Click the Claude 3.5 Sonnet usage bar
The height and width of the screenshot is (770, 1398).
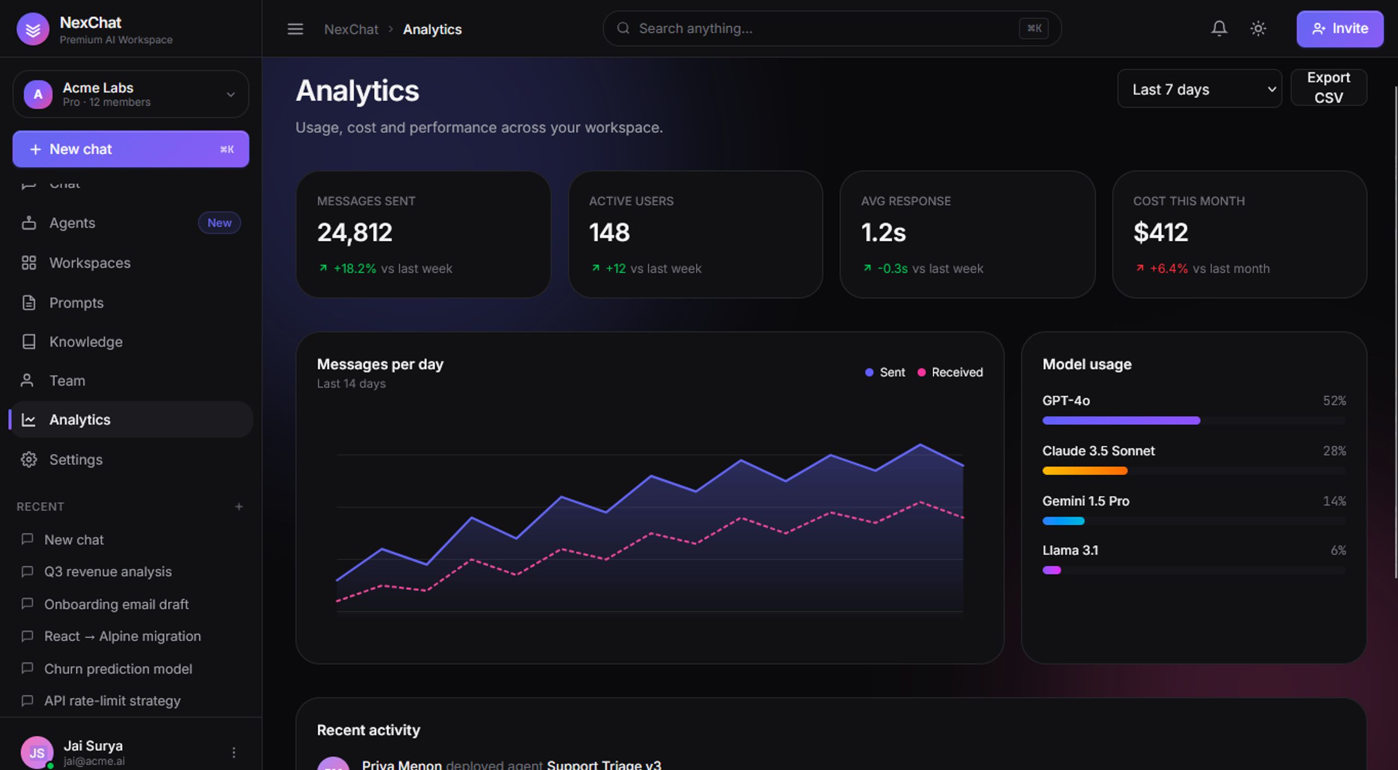click(x=1194, y=471)
